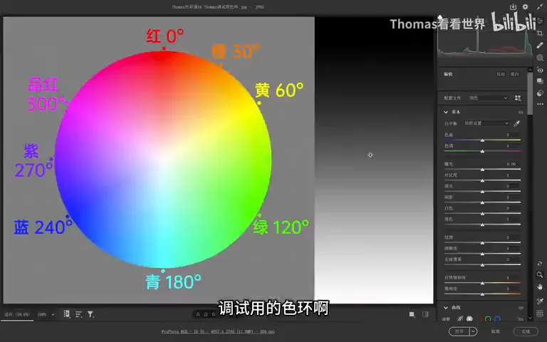547x342 pixels.
Task: Collapse the 曲线 section chevron
Action: 446,308
